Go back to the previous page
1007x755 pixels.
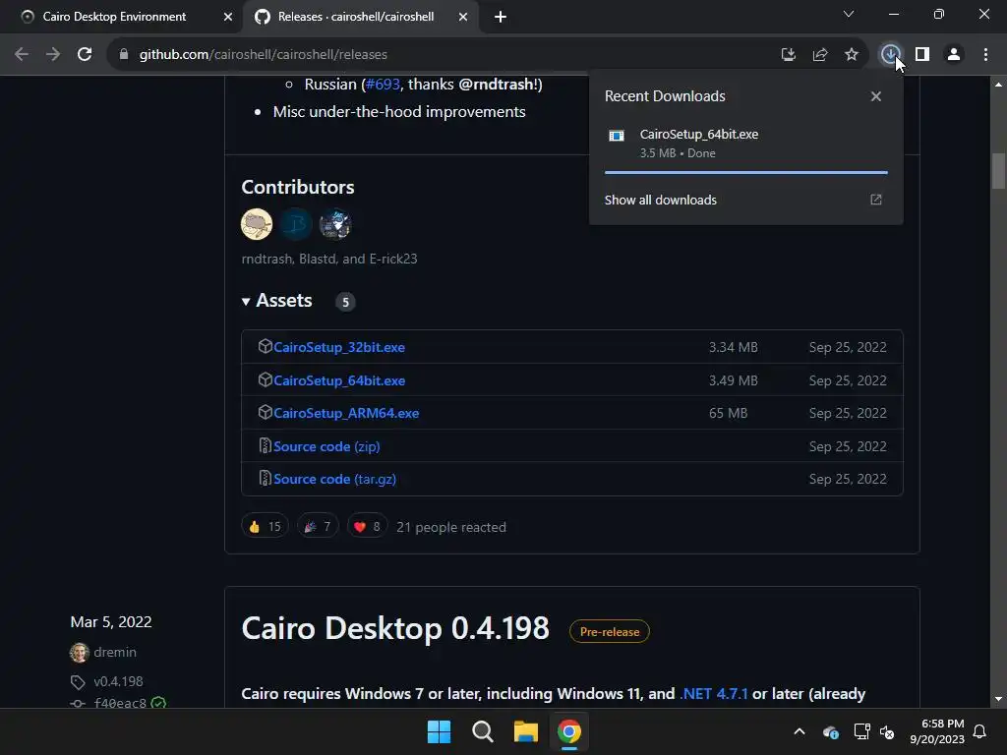pyautogui.click(x=22, y=55)
